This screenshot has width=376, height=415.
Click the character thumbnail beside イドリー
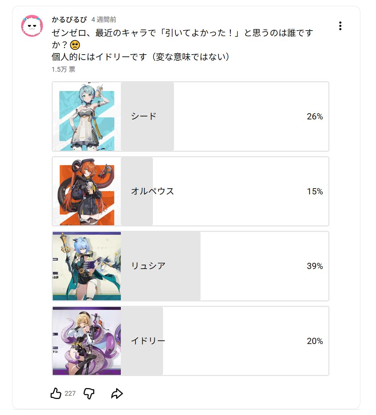tap(86, 341)
